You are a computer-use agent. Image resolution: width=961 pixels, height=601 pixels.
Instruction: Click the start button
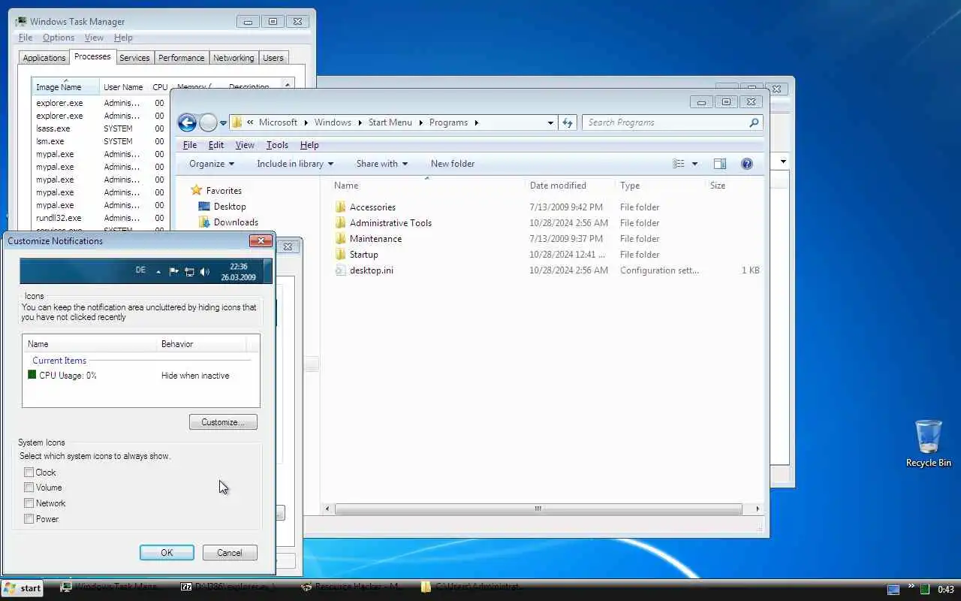[x=23, y=588]
